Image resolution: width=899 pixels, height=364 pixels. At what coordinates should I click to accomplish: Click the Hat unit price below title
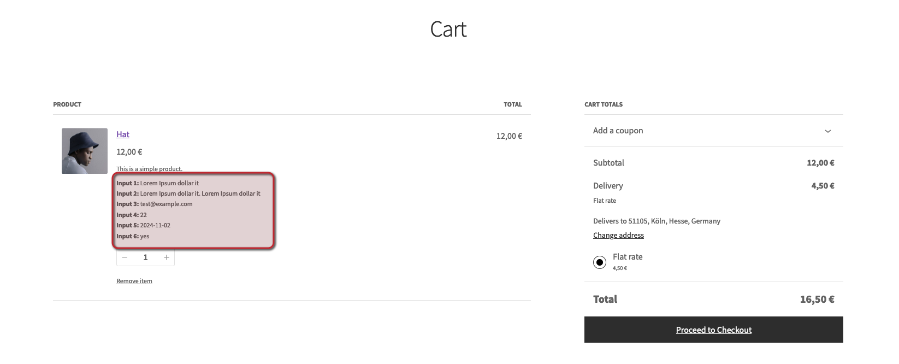point(129,152)
